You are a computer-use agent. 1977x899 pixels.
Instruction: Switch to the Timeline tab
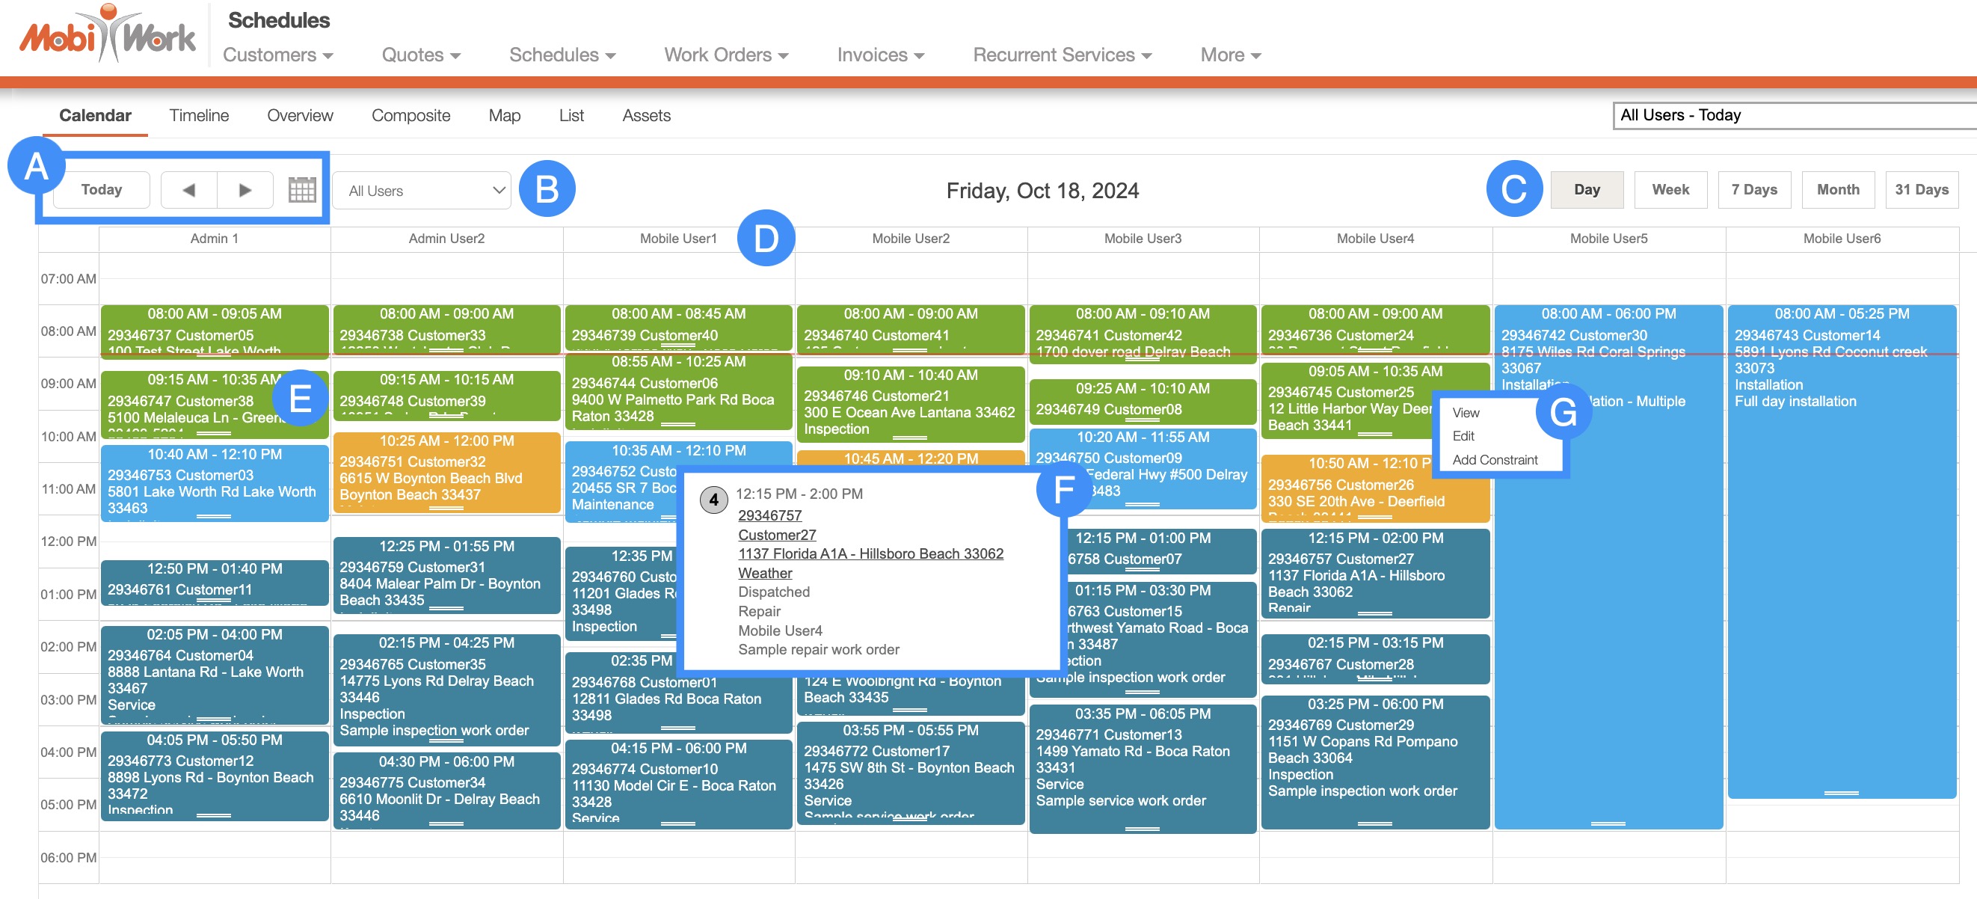tap(199, 115)
